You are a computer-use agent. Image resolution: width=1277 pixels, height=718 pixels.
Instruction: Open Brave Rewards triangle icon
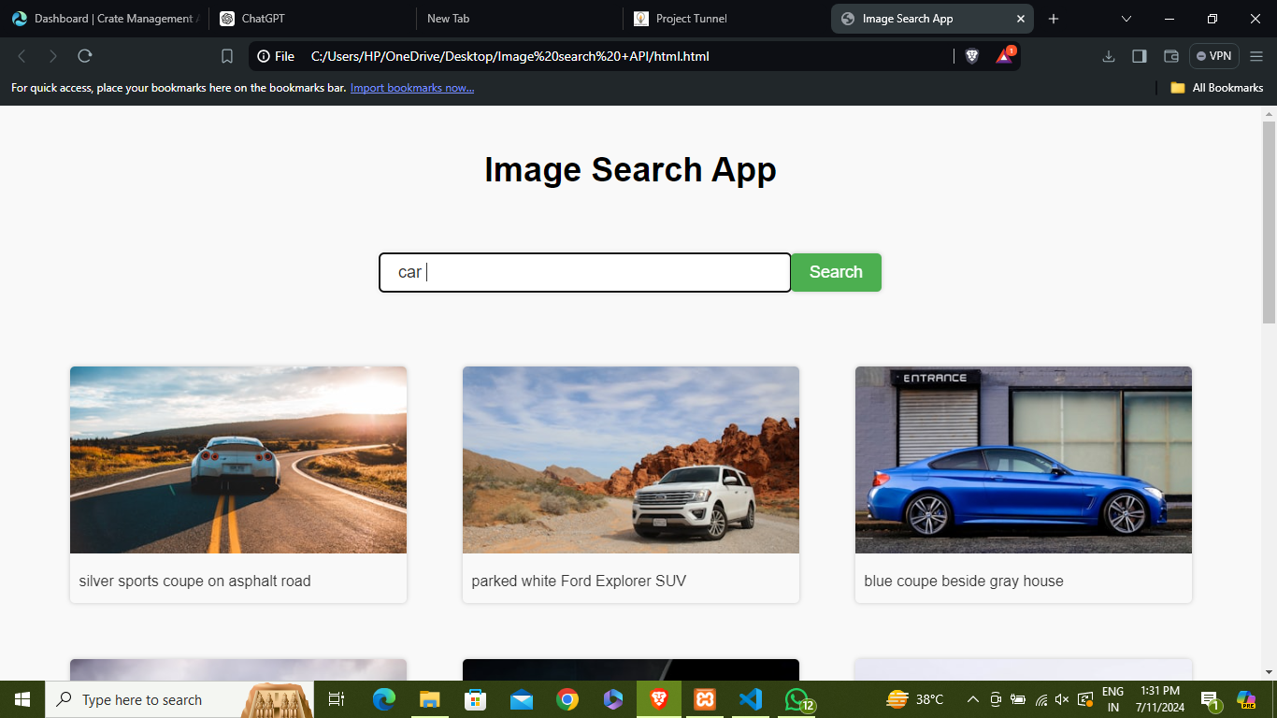point(1004,55)
